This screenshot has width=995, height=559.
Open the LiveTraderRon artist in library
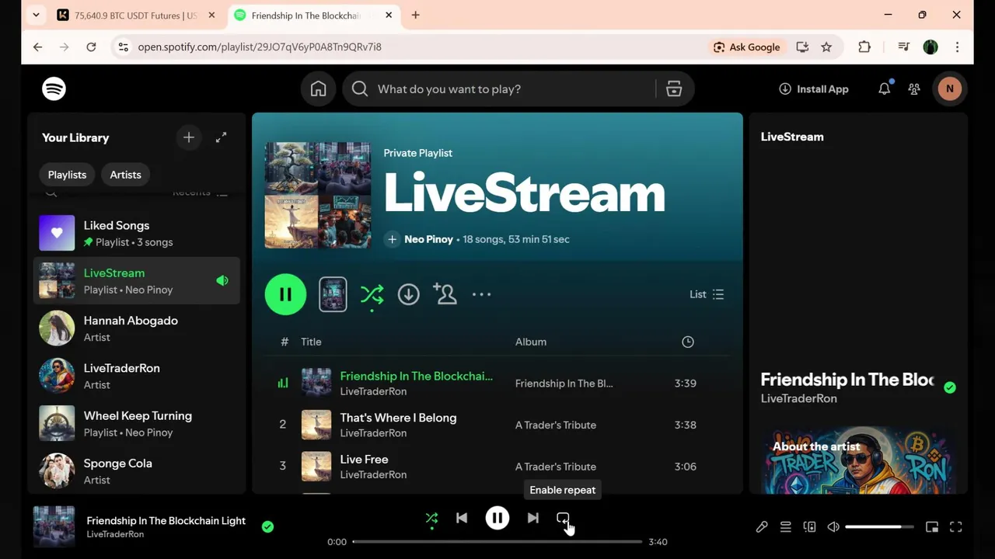pyautogui.click(x=137, y=376)
